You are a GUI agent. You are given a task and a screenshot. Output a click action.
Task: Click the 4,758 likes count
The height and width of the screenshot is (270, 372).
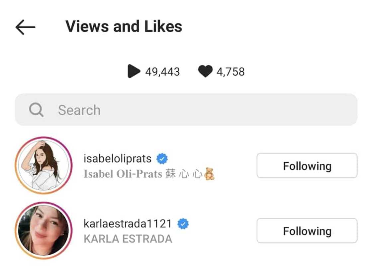click(231, 72)
